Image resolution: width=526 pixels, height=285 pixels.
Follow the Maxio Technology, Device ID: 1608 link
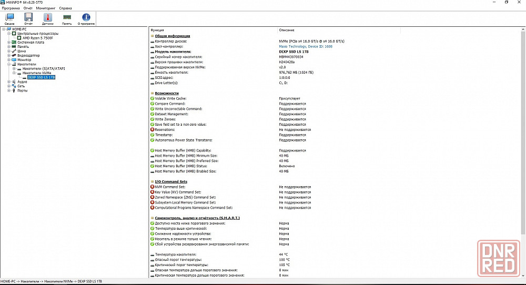pos(306,47)
